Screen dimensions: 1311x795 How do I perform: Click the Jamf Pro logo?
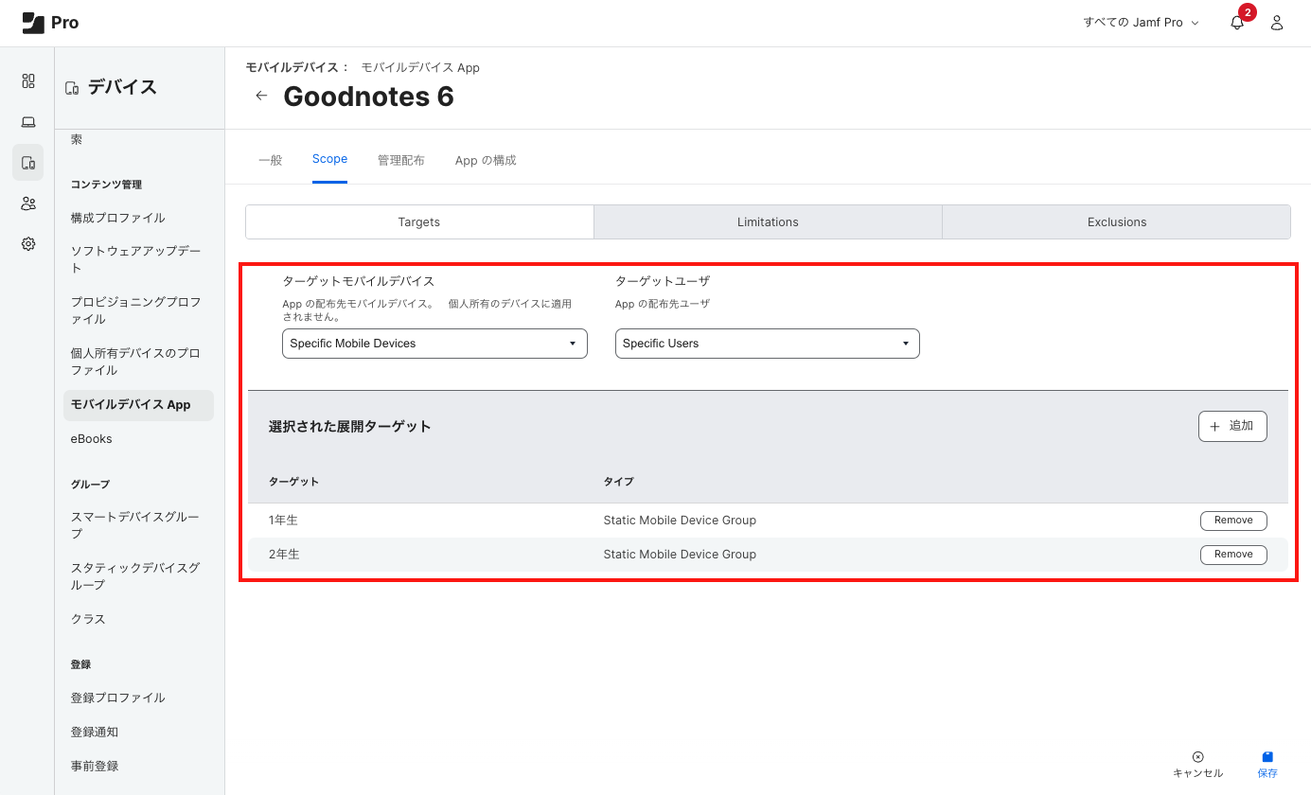pos(50,23)
